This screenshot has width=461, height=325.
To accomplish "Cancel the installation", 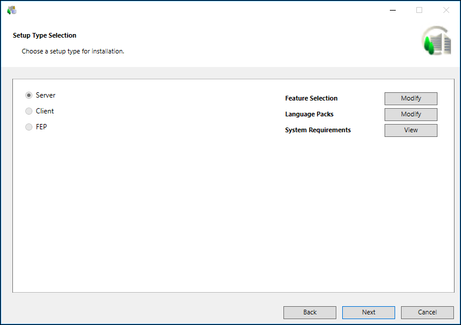I will [427, 313].
